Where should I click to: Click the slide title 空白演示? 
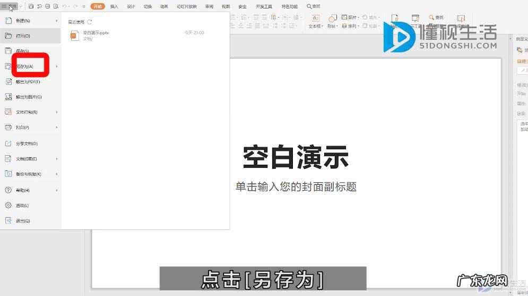click(296, 157)
